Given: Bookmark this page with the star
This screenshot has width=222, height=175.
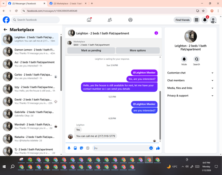Looking at the screenshot, I should [203, 11].
